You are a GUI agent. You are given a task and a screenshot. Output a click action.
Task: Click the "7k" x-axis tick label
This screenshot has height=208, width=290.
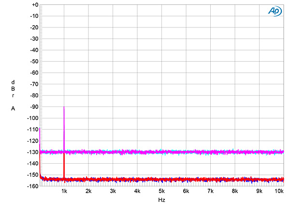(210, 191)
